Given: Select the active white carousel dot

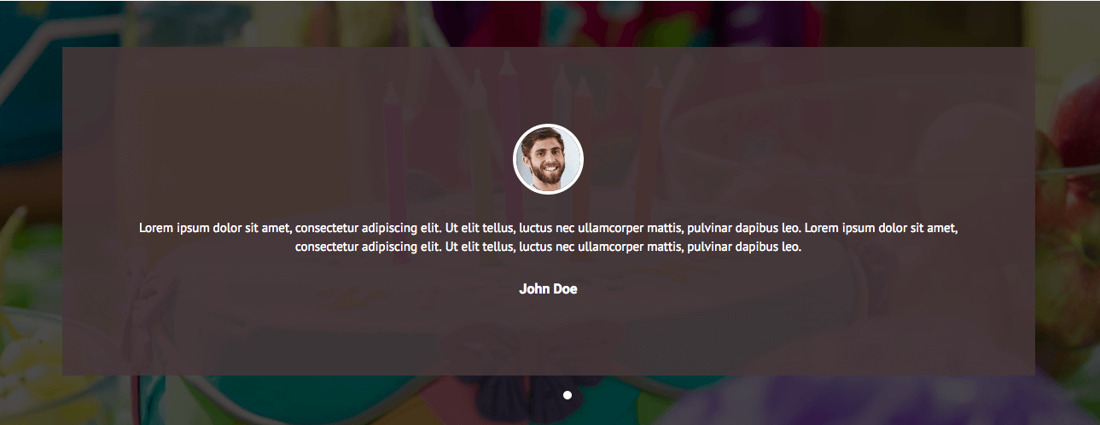Looking at the screenshot, I should [567, 395].
